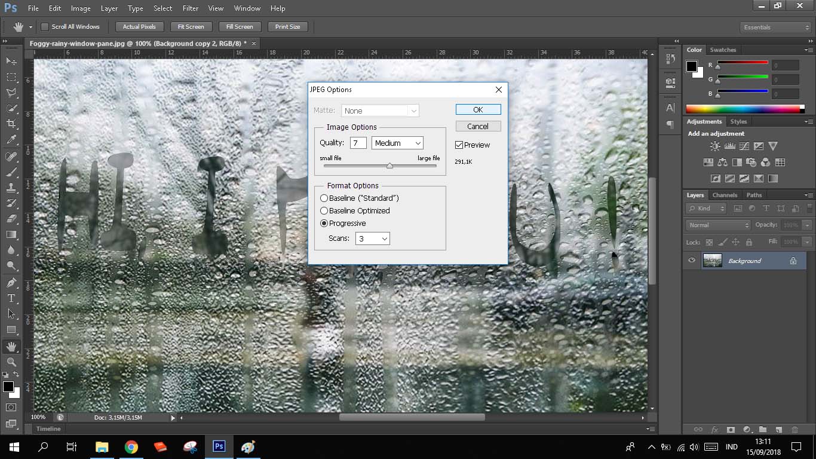Screen dimensions: 816x459
Task: Expand the Scans dropdown
Action: click(x=373, y=238)
